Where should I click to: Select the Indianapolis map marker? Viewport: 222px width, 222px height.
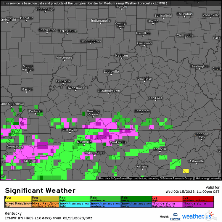tap(101, 23)
